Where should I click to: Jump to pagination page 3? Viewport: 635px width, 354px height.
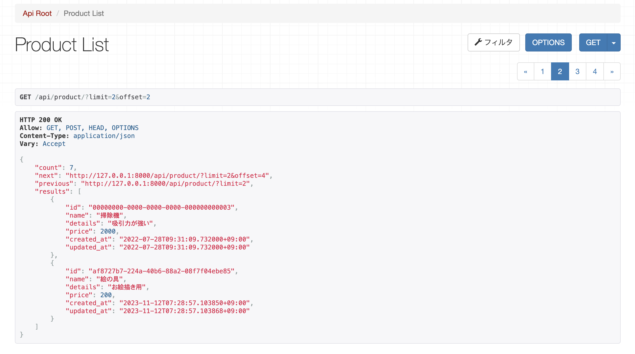click(x=577, y=71)
